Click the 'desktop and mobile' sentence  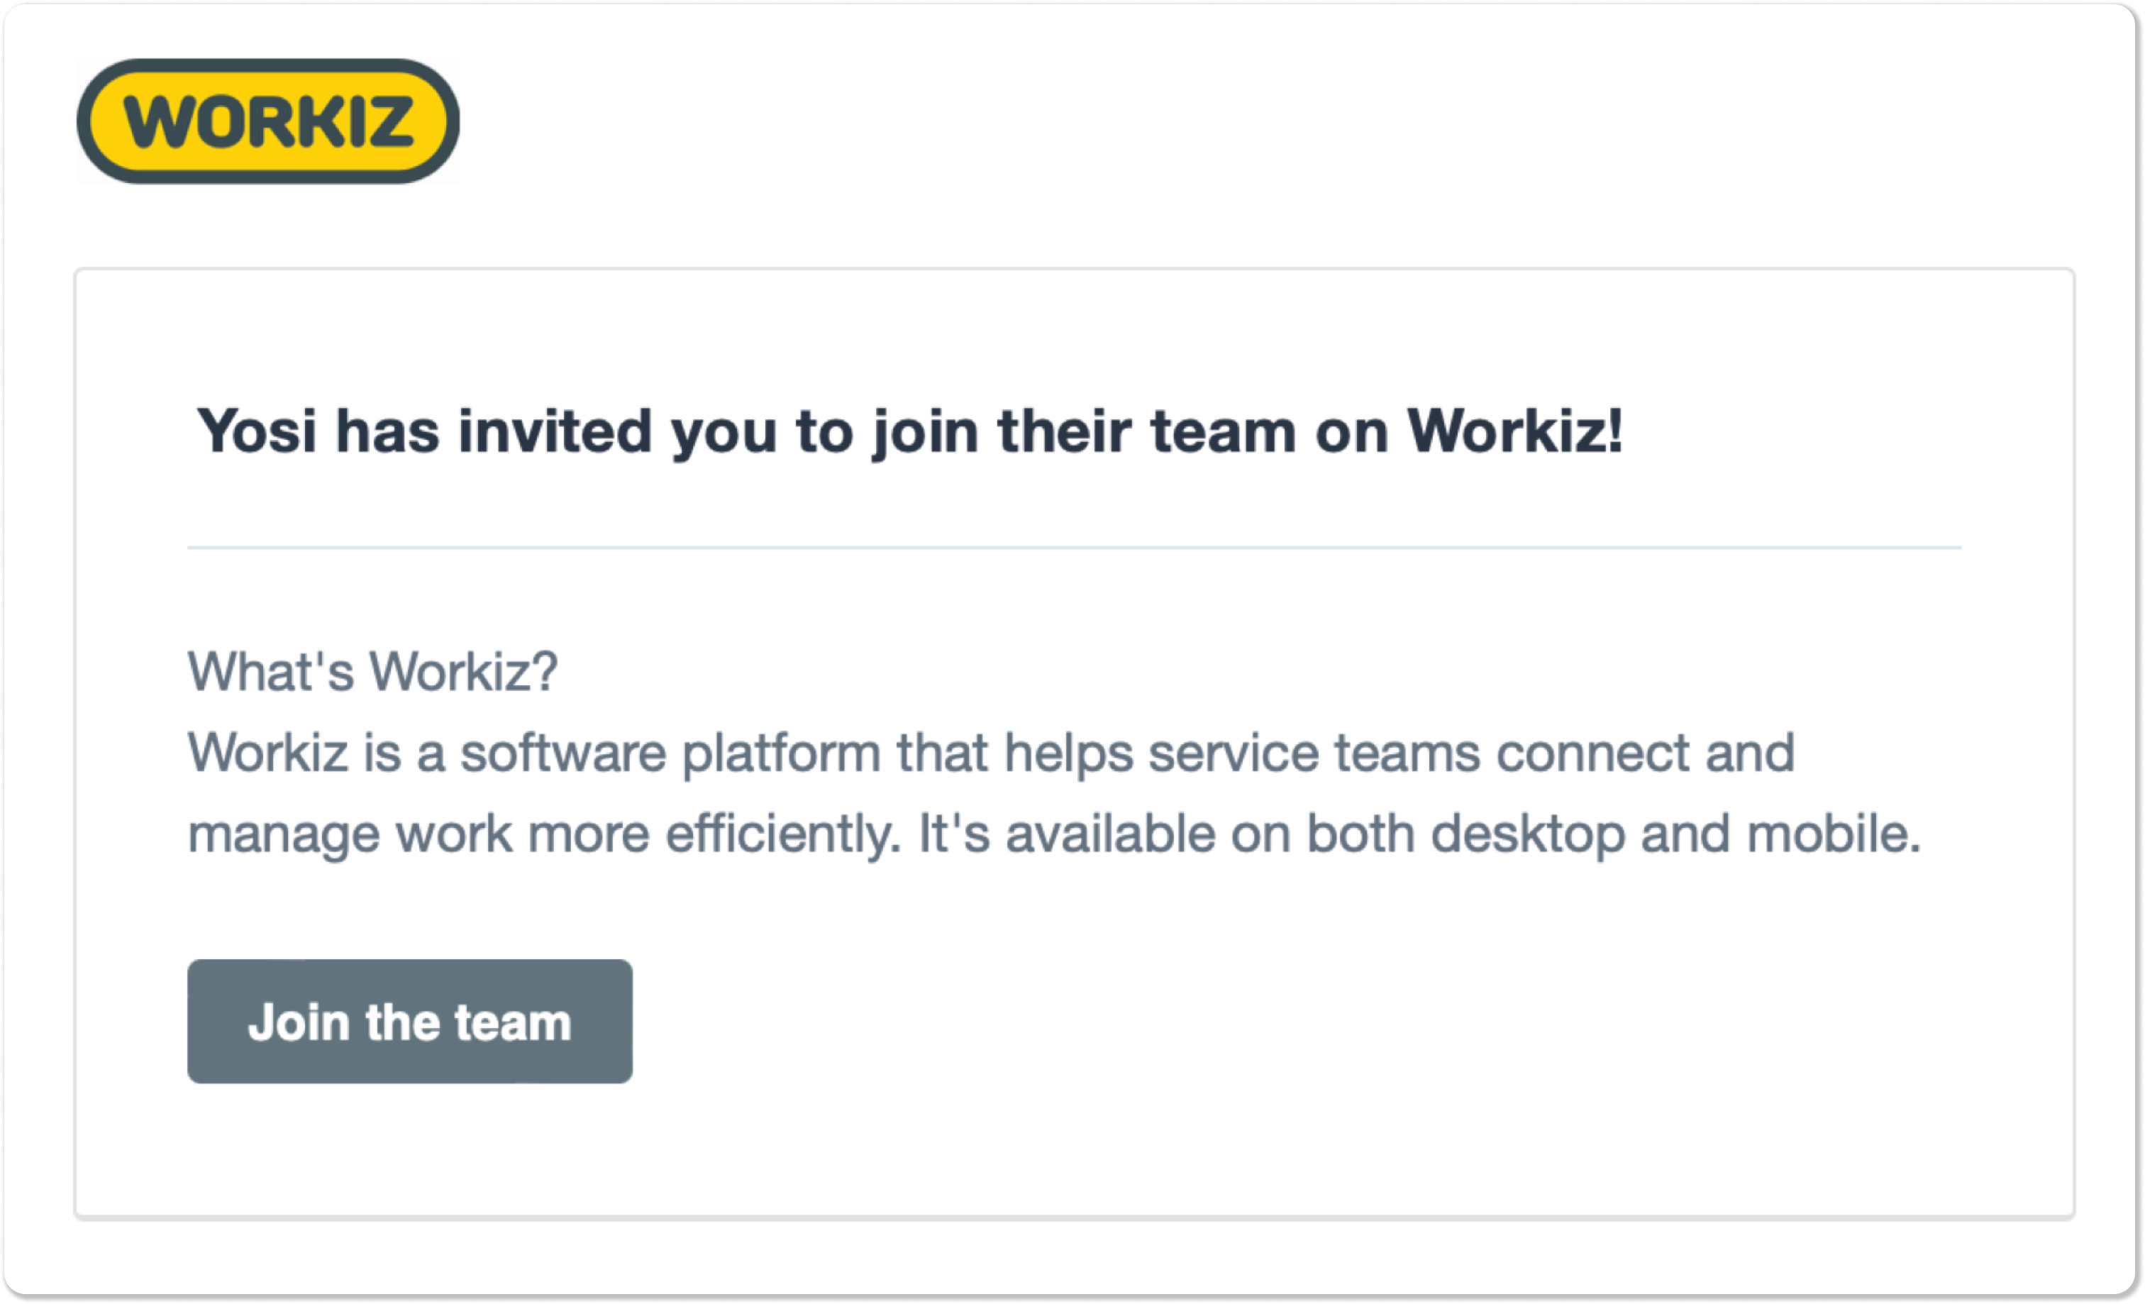1419,834
